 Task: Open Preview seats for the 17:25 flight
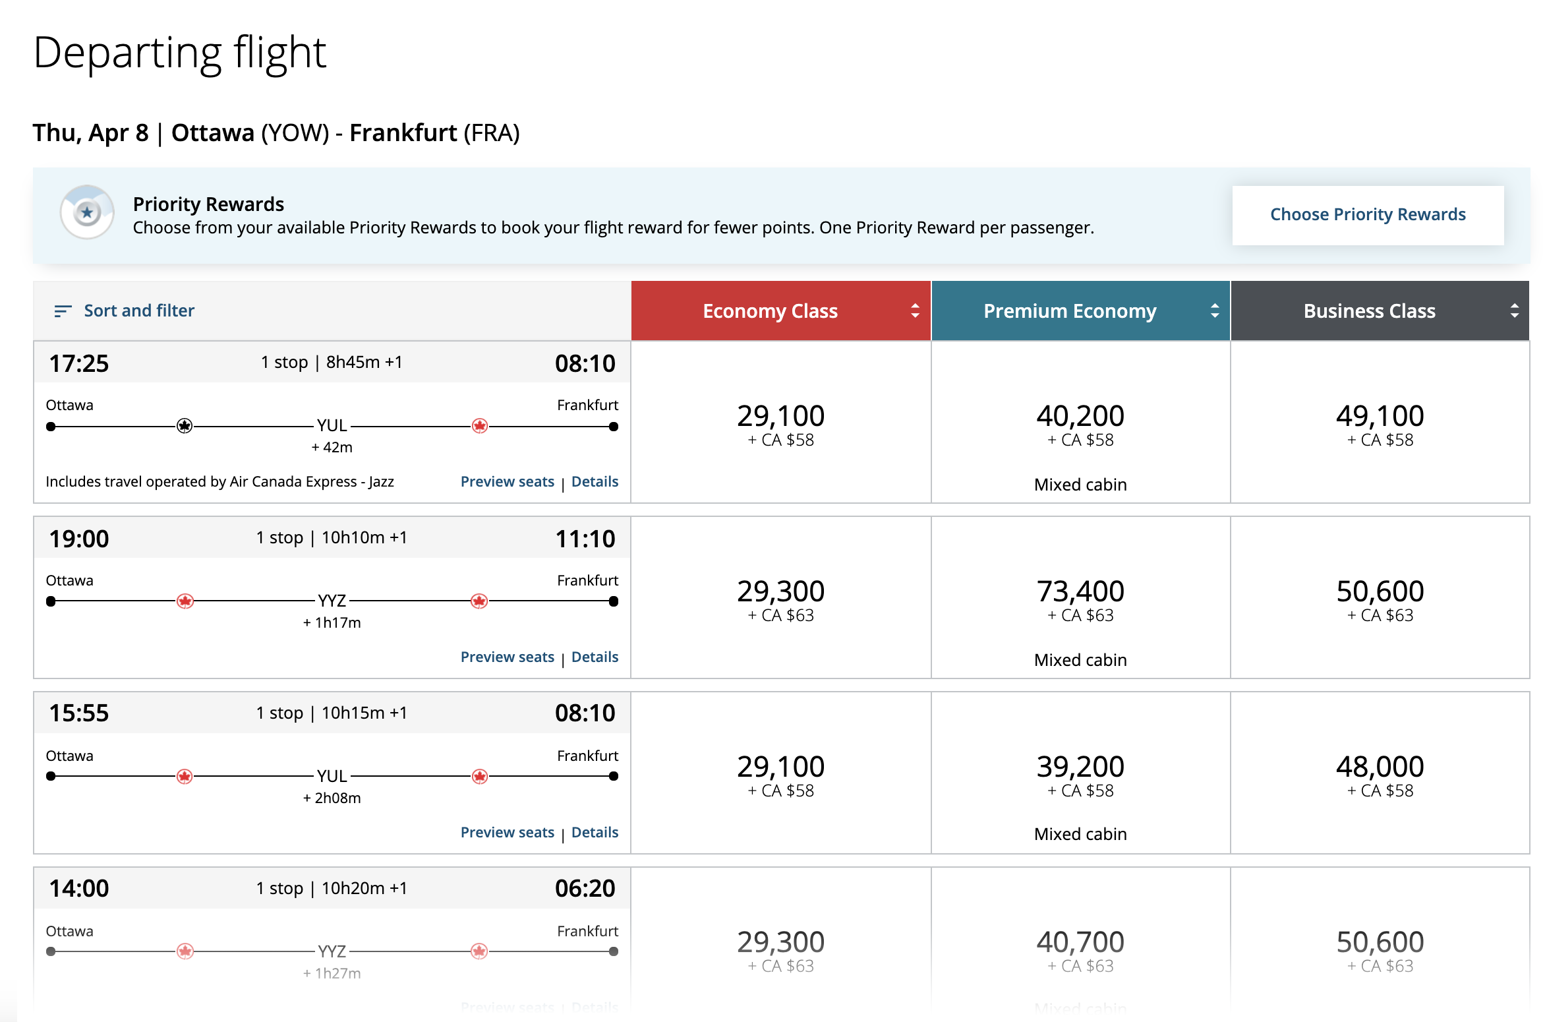click(x=507, y=482)
